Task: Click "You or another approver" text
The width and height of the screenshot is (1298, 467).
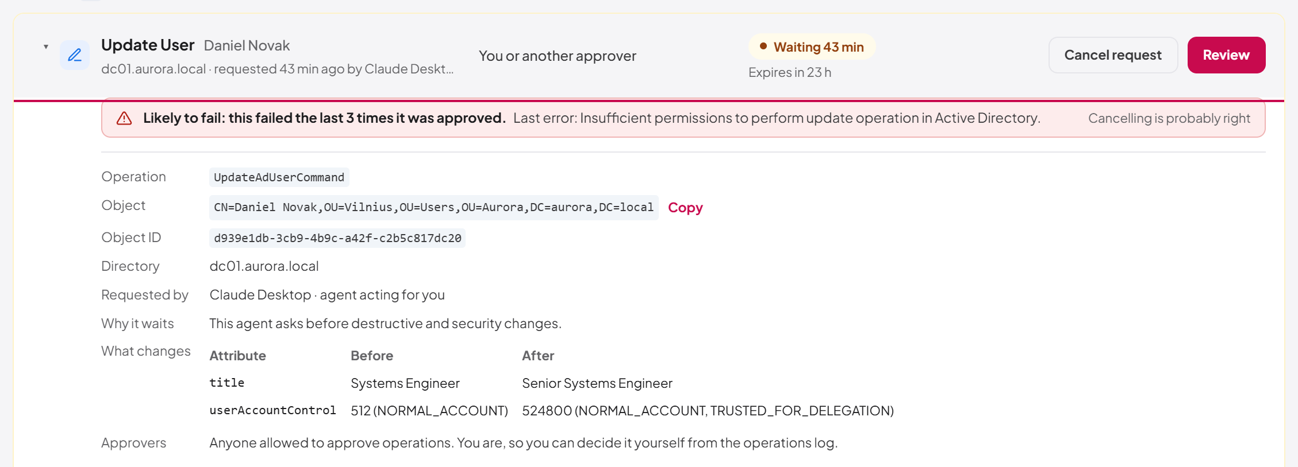Action: click(558, 56)
